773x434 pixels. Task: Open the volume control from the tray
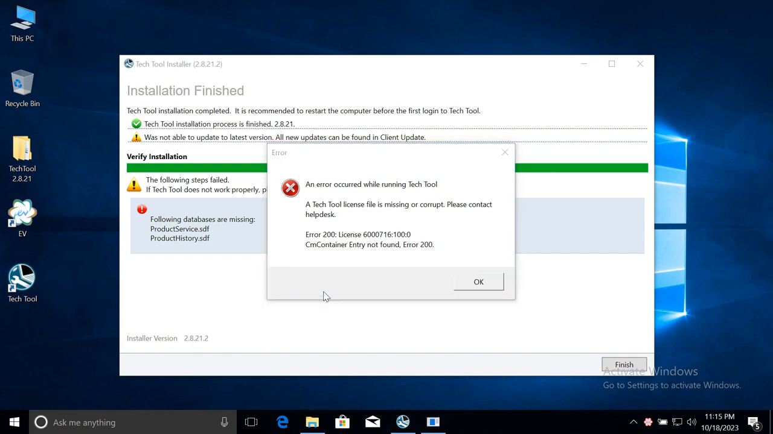[692, 422]
